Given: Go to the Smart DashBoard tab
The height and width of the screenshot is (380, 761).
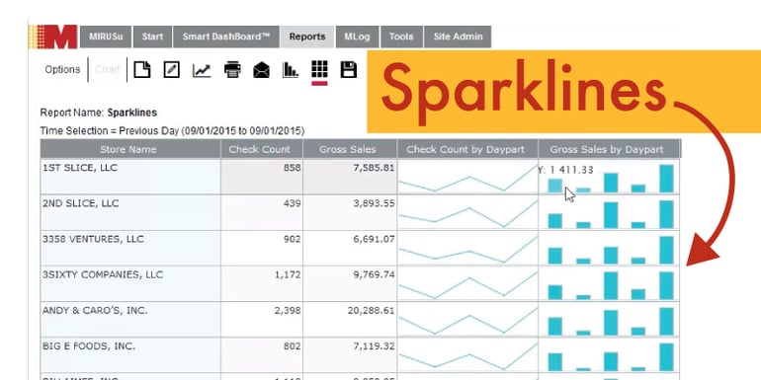Looking at the screenshot, I should pyautogui.click(x=226, y=37).
